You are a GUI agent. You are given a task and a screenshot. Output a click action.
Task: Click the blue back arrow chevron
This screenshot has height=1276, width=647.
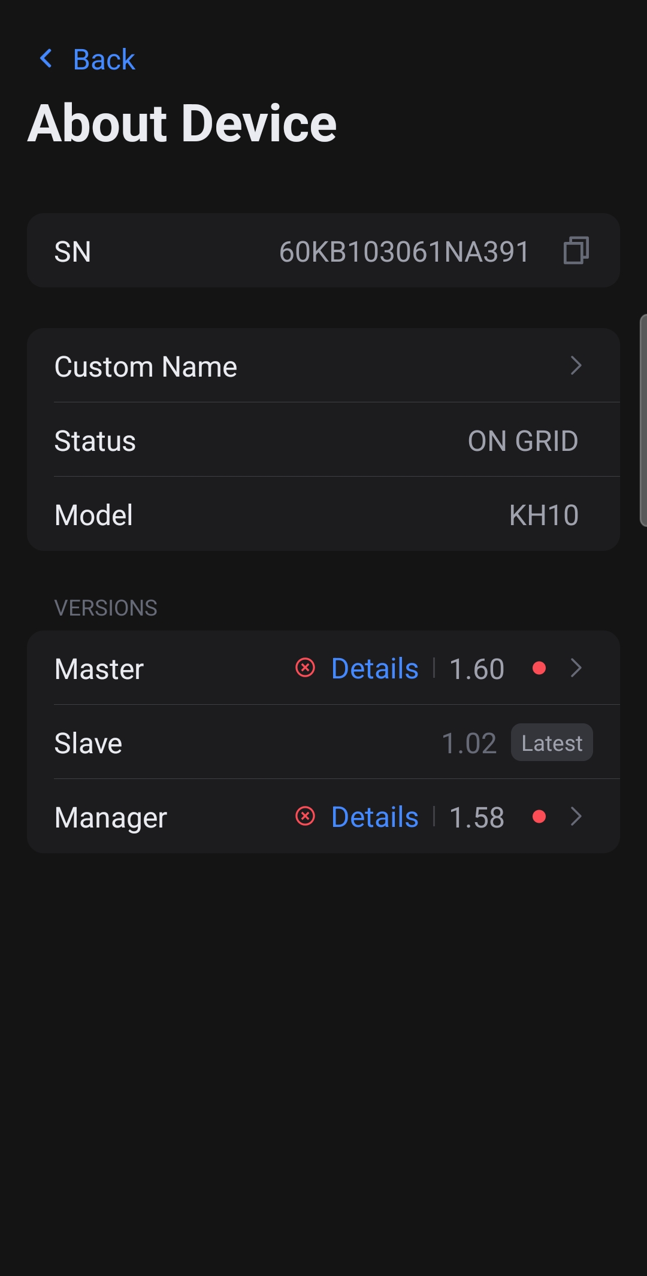(46, 59)
